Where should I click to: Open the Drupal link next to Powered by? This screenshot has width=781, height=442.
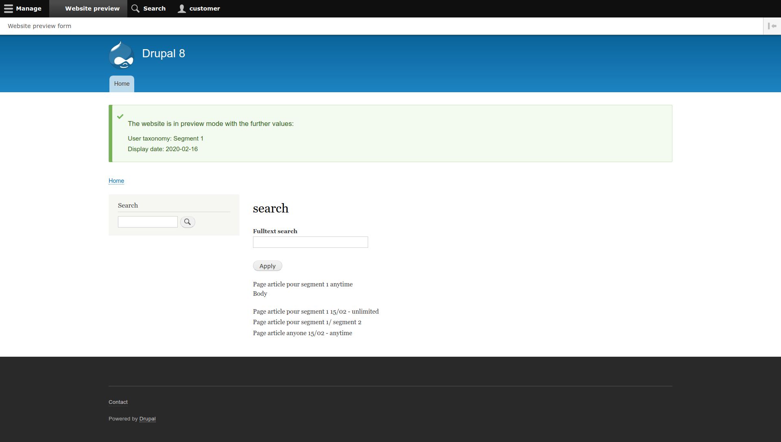tap(147, 419)
